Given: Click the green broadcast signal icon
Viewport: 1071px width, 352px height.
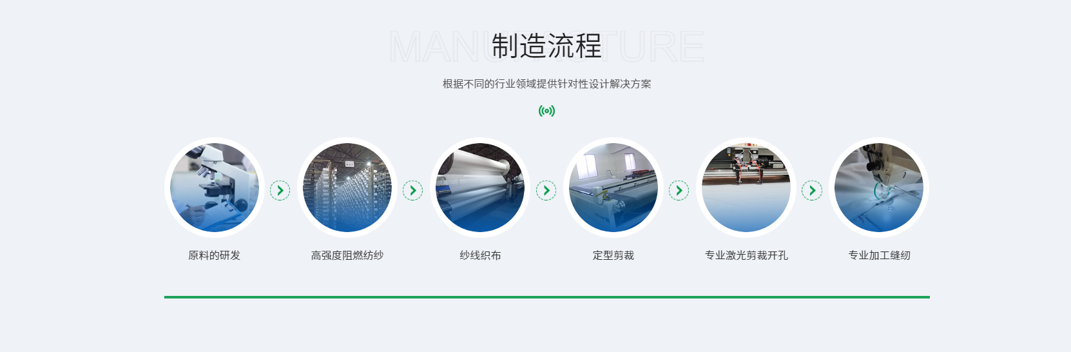Looking at the screenshot, I should (x=546, y=111).
